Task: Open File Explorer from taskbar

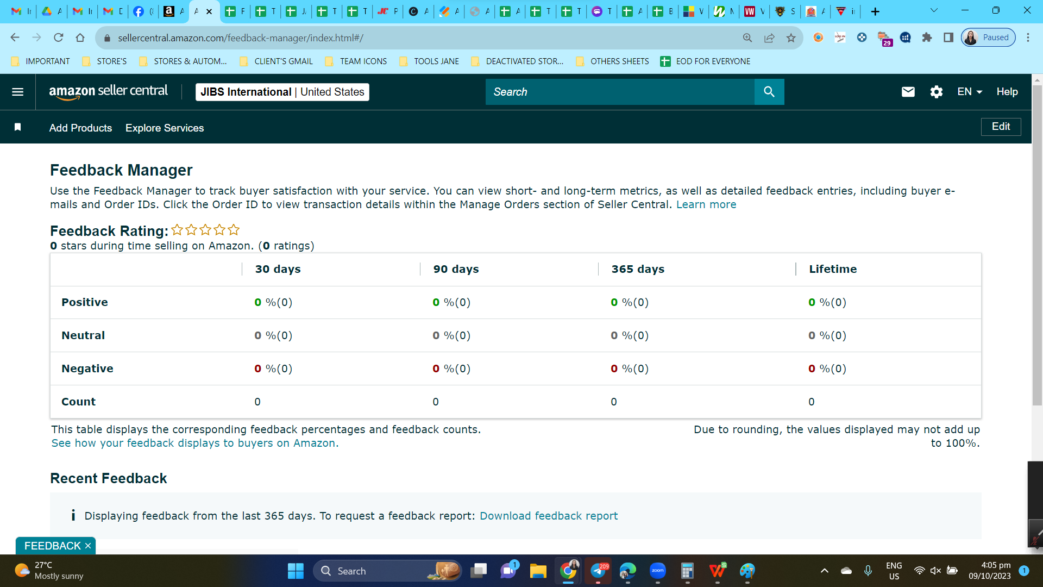Action: pyautogui.click(x=538, y=571)
